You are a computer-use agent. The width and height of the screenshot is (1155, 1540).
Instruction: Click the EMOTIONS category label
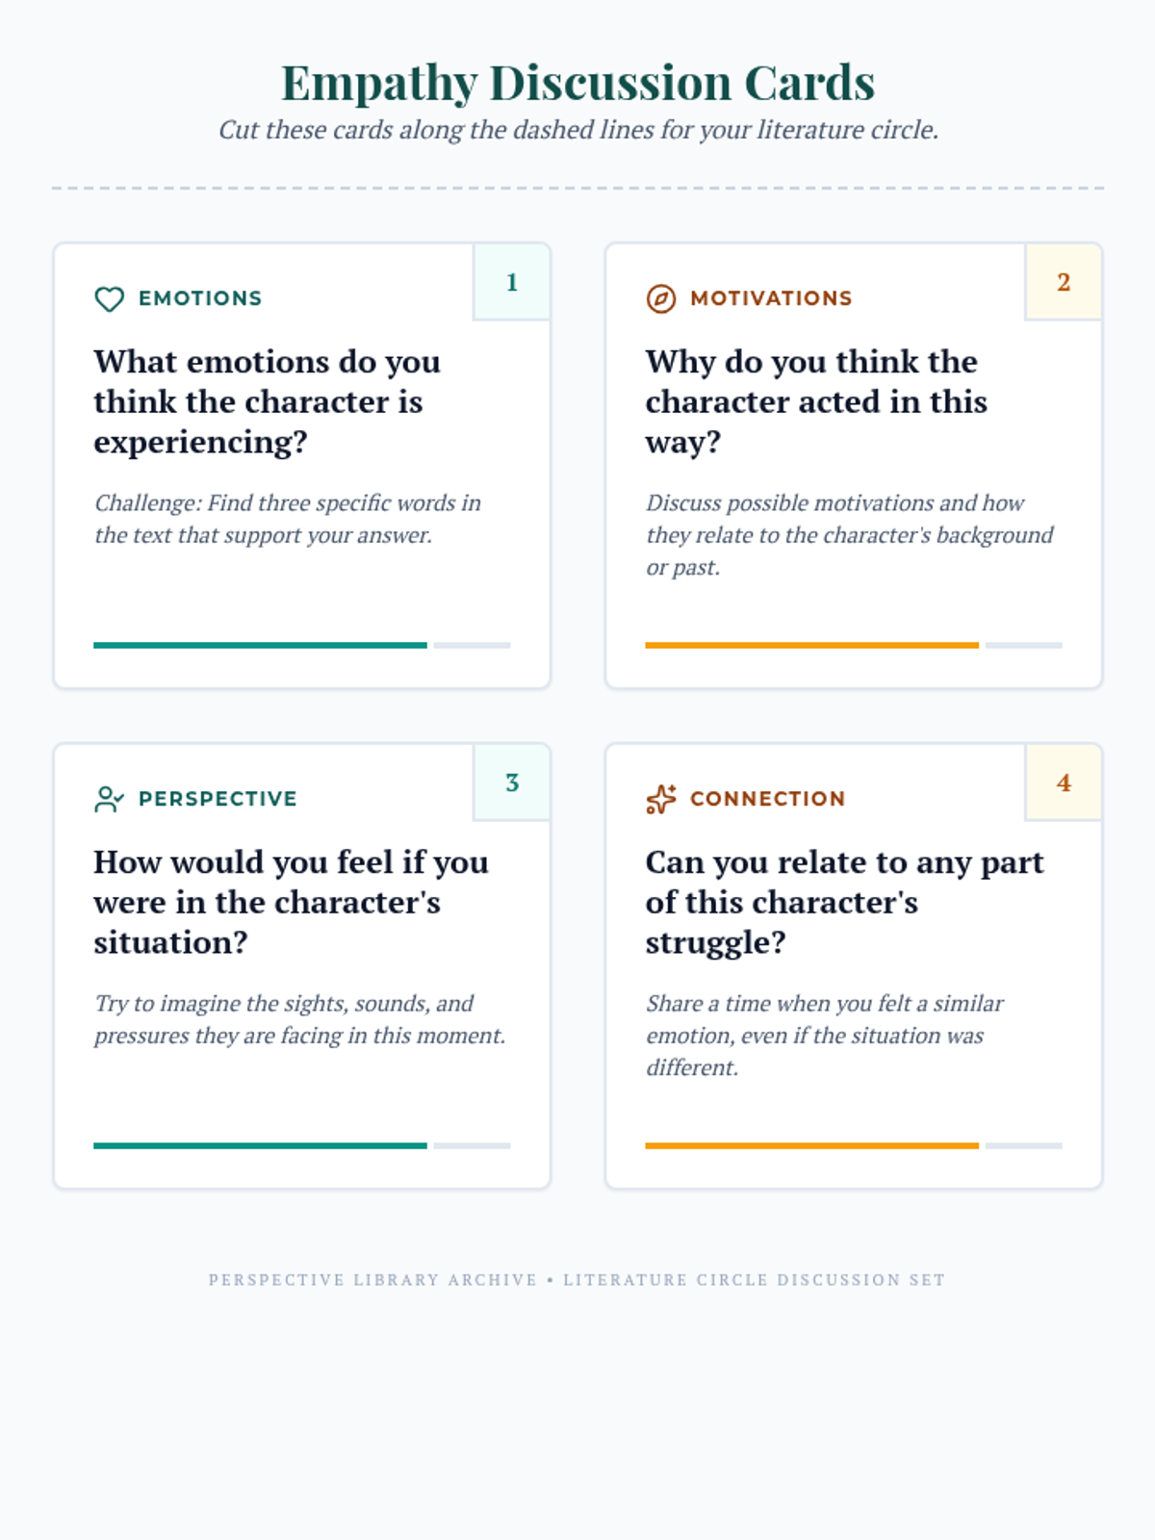tap(200, 298)
